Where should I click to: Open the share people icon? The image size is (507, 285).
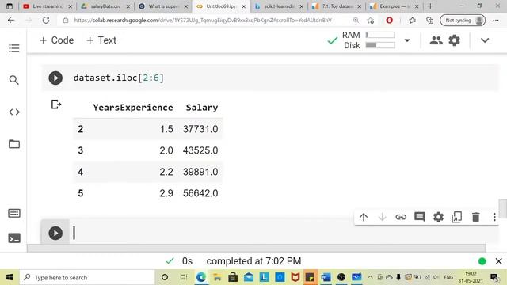(x=436, y=40)
